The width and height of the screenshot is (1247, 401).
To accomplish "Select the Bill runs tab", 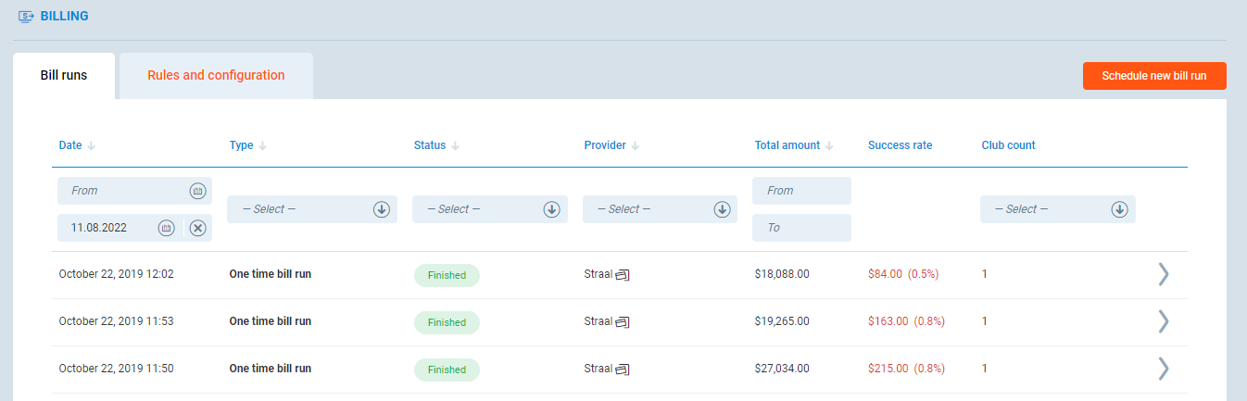I will [64, 76].
